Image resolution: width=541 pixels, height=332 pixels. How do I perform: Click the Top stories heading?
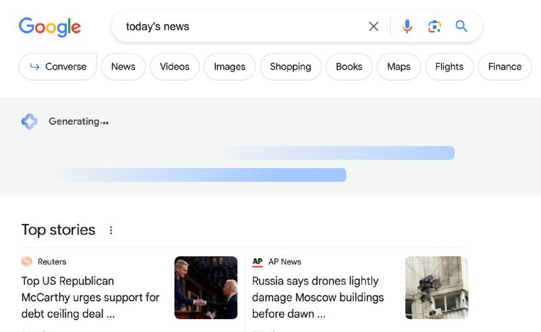58,229
